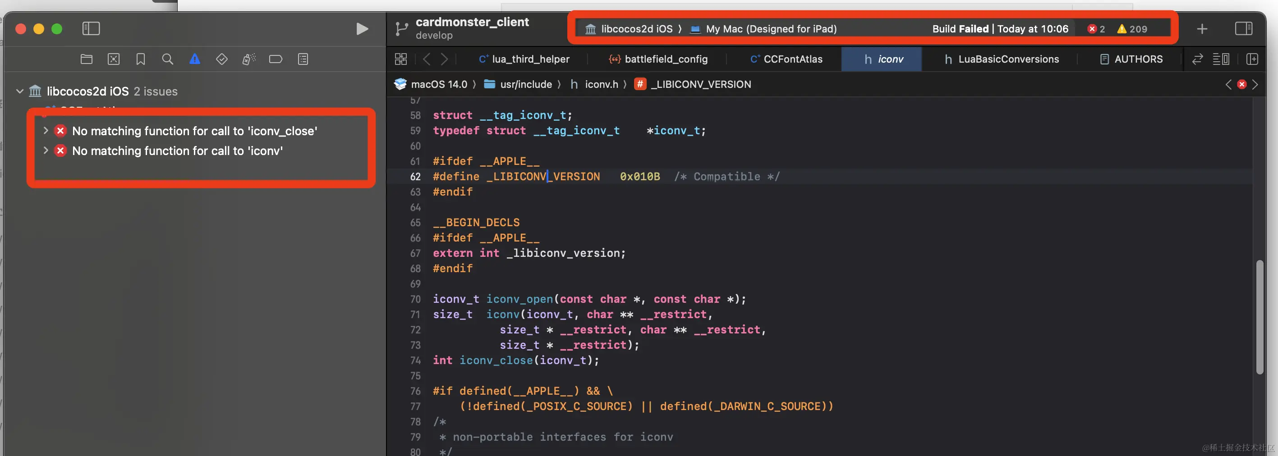This screenshot has width=1278, height=456.
Task: Jump to the next issue arrow
Action: 1255,84
